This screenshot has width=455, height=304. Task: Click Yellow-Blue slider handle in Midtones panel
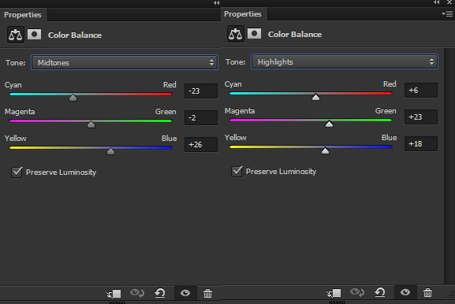click(110, 151)
